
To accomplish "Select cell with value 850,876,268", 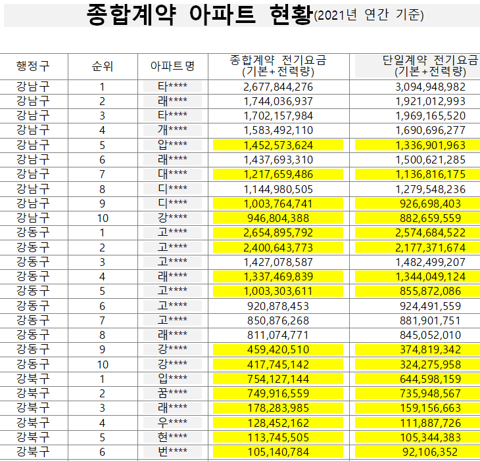I will [x=278, y=320].
